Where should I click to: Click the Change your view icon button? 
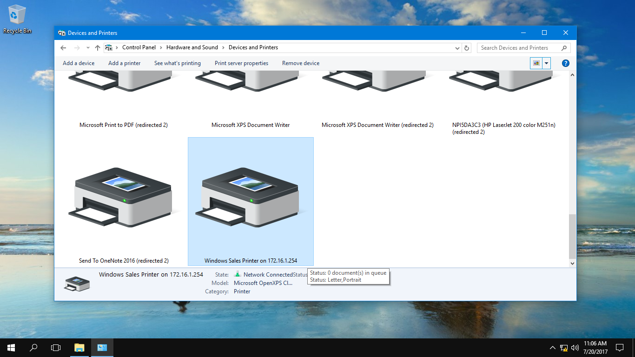click(x=536, y=63)
